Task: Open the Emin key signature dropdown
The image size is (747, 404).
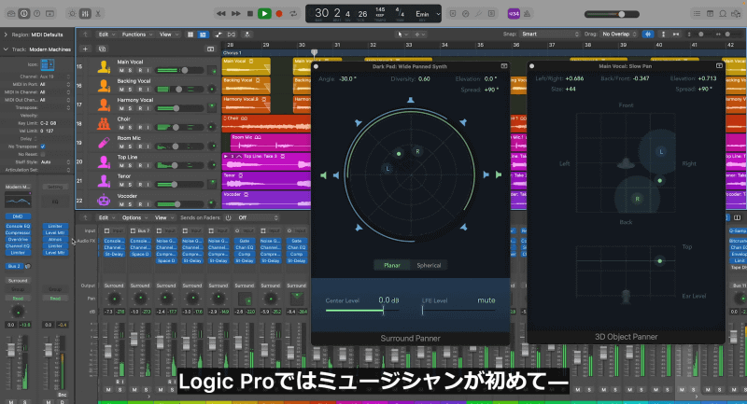Action: [x=427, y=14]
